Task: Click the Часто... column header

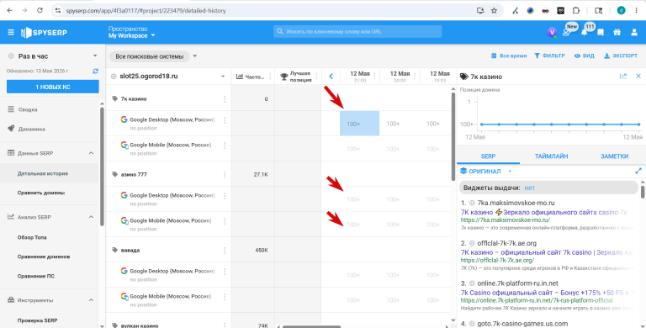Action: (250, 77)
